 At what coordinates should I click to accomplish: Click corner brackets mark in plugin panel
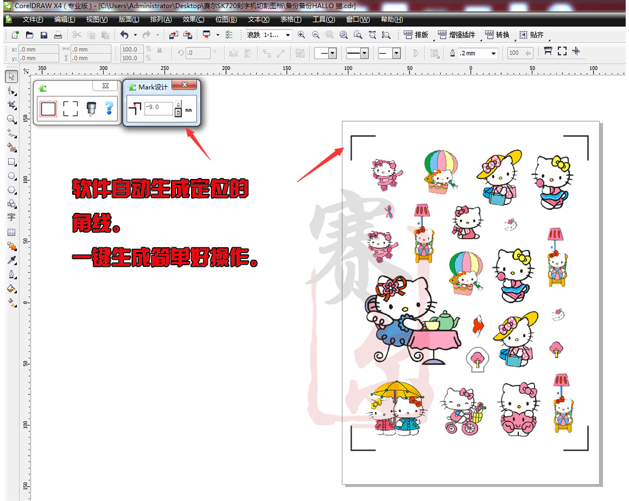tap(70, 109)
